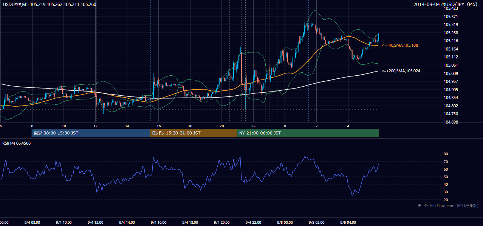Click RSI scale label 20 at right

point(446,200)
